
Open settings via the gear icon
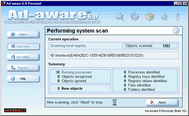point(135,16)
